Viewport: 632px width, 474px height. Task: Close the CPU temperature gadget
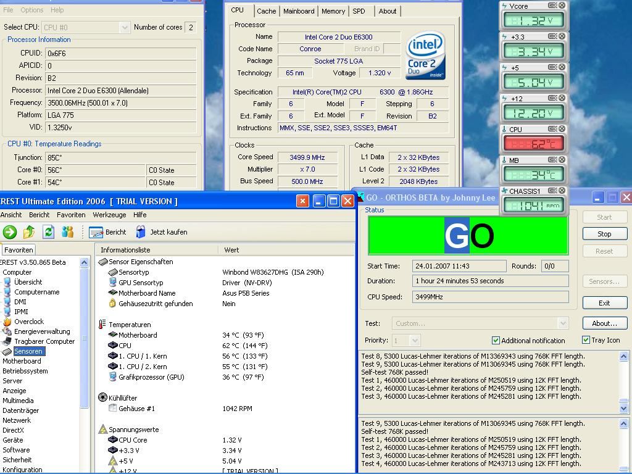pos(562,128)
